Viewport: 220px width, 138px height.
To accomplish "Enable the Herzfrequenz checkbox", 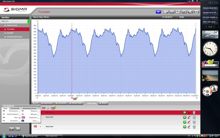I will pos(20,111).
